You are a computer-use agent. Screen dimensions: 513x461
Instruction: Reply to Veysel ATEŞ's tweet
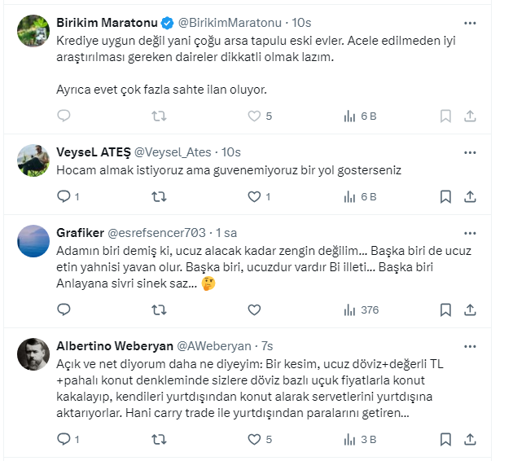pos(64,196)
